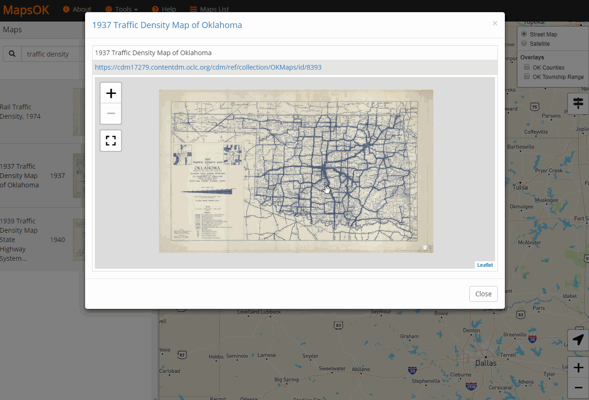The height and width of the screenshot is (400, 589).
Task: Zoom in on the 1937 map viewer
Action: (111, 93)
